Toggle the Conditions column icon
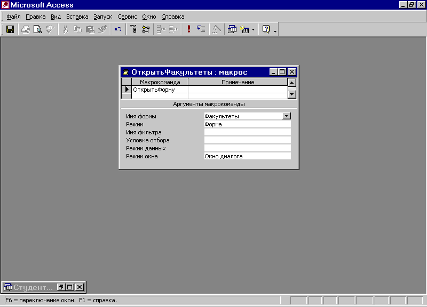Viewport: 427px width, 307px height. [146, 29]
